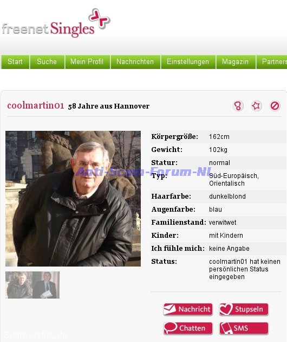287x342 pixels.
Task: Click heart icon on Stupseln button
Action: (226, 309)
